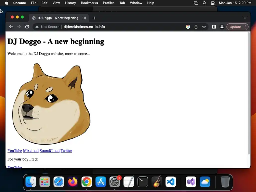This screenshot has height=192, width=256.
Task: Launch Firefox from the Dock
Action: click(x=73, y=182)
